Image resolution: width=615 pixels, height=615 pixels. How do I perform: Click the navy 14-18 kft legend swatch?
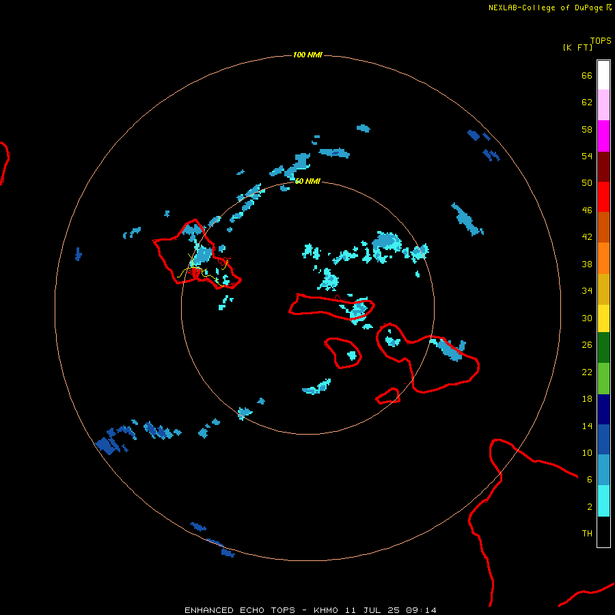[603, 409]
